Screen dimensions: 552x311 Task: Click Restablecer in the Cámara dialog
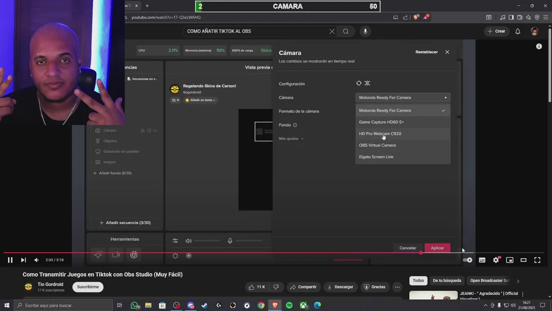427,52
